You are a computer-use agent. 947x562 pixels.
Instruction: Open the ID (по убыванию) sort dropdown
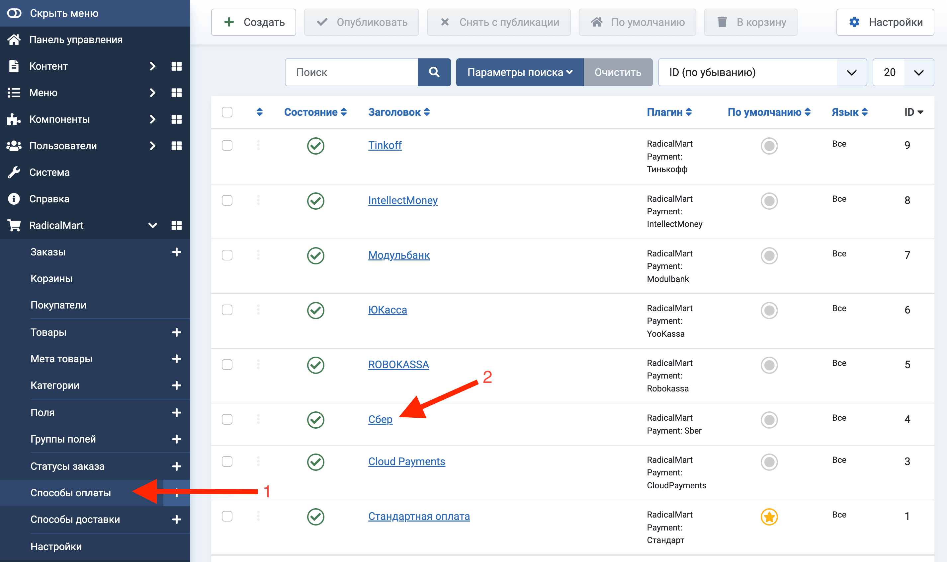(762, 72)
